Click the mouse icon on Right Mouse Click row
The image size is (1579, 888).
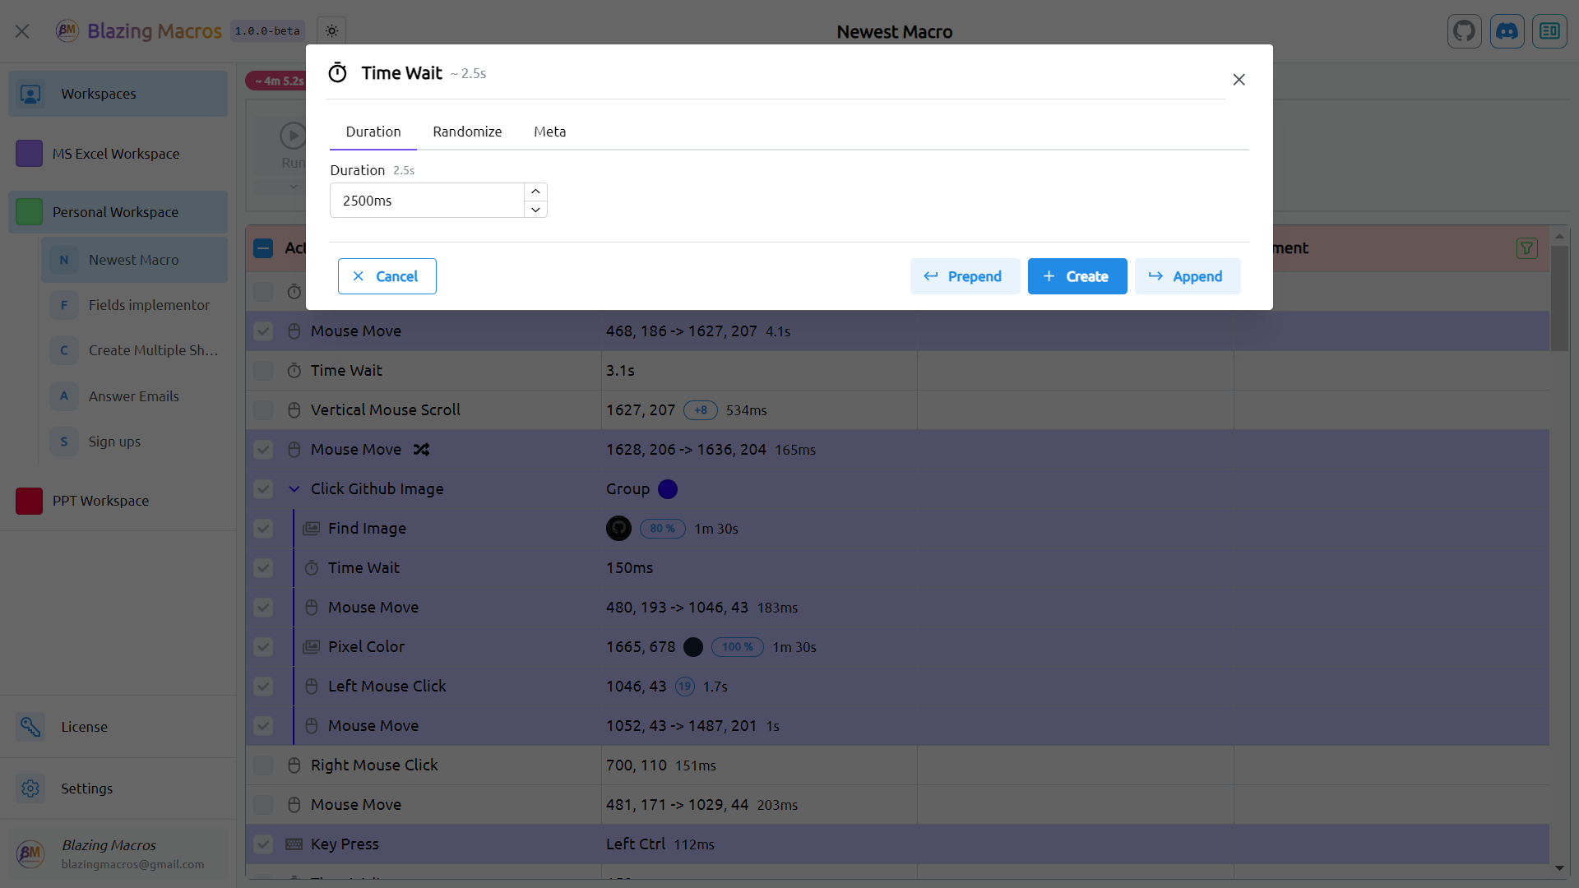click(294, 765)
